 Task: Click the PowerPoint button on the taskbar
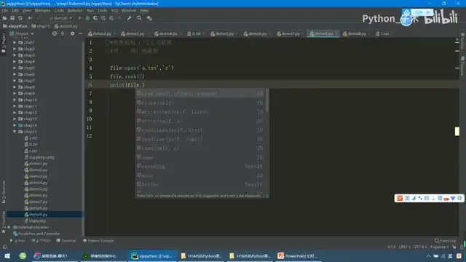(298, 255)
